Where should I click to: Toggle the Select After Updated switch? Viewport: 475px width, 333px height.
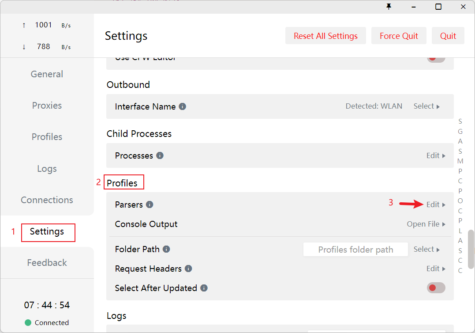tap(436, 288)
